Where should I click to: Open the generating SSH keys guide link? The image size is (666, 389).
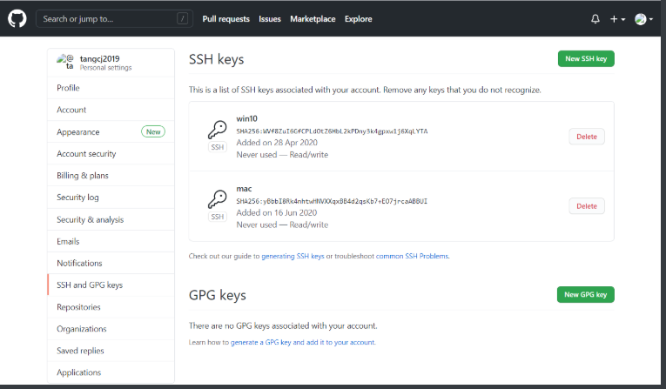(293, 256)
